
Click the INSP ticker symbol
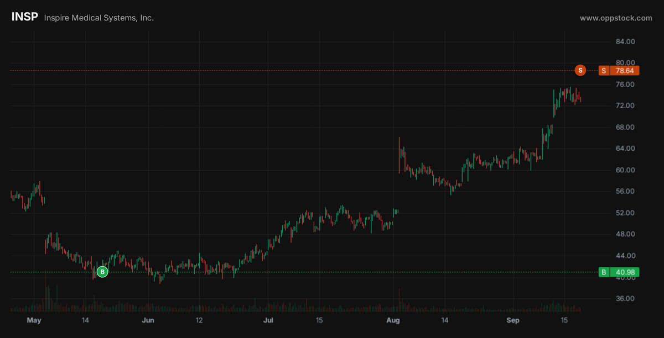(x=25, y=17)
